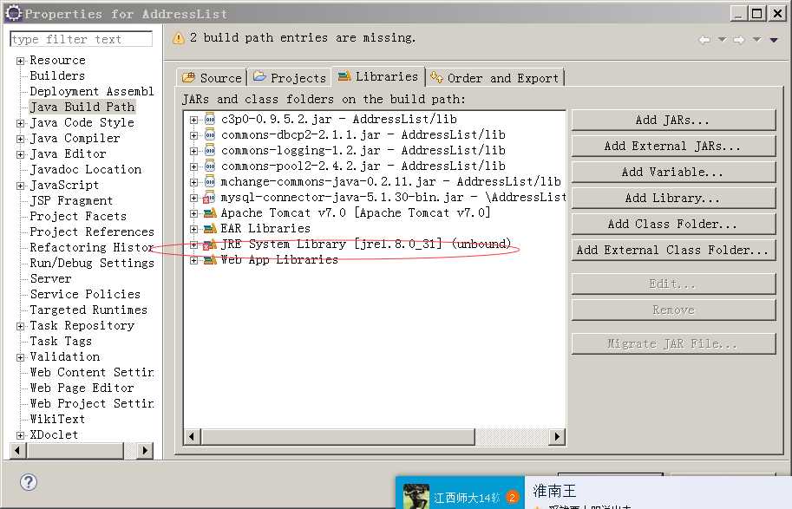Expand the Java Compiler node
The width and height of the screenshot is (792, 509).
click(20, 140)
